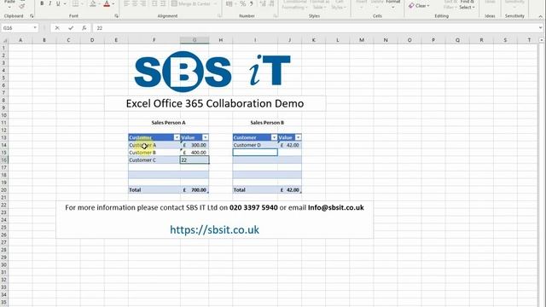Open the Clear dropdown in Editing group
The width and height of the screenshot is (546, 307).
pos(419,6)
